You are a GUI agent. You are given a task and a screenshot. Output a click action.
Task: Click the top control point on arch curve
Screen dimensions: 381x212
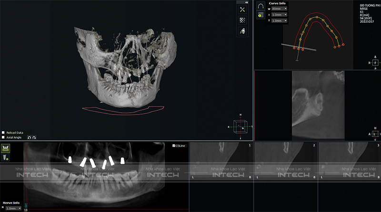(318, 18)
